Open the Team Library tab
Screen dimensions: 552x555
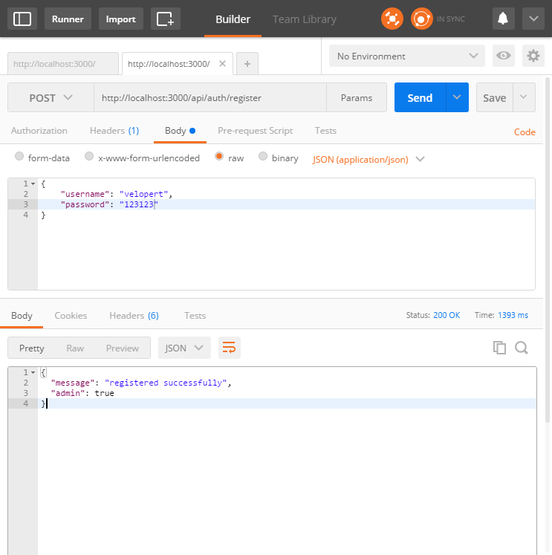(x=304, y=19)
